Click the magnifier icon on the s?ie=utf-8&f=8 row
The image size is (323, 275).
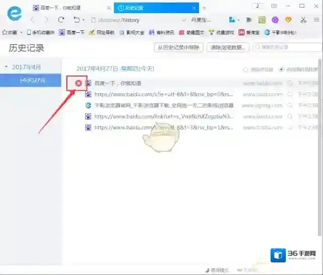coord(290,94)
